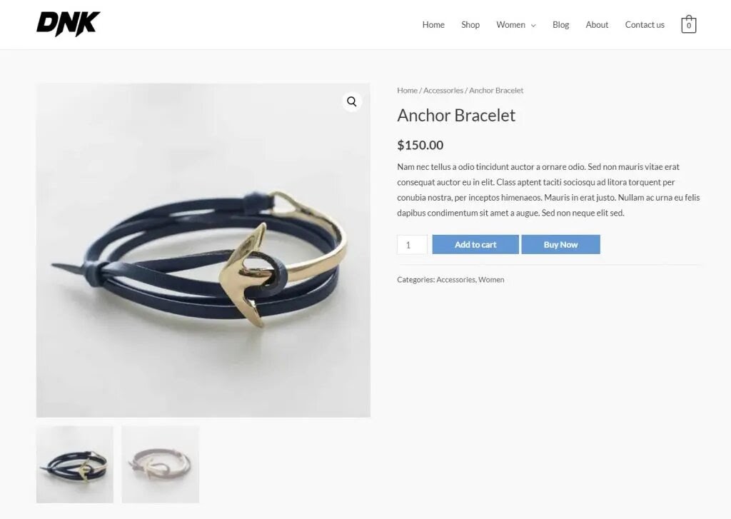Viewport: 731px width, 519px height.
Task: Visit the About page
Action: tap(597, 25)
